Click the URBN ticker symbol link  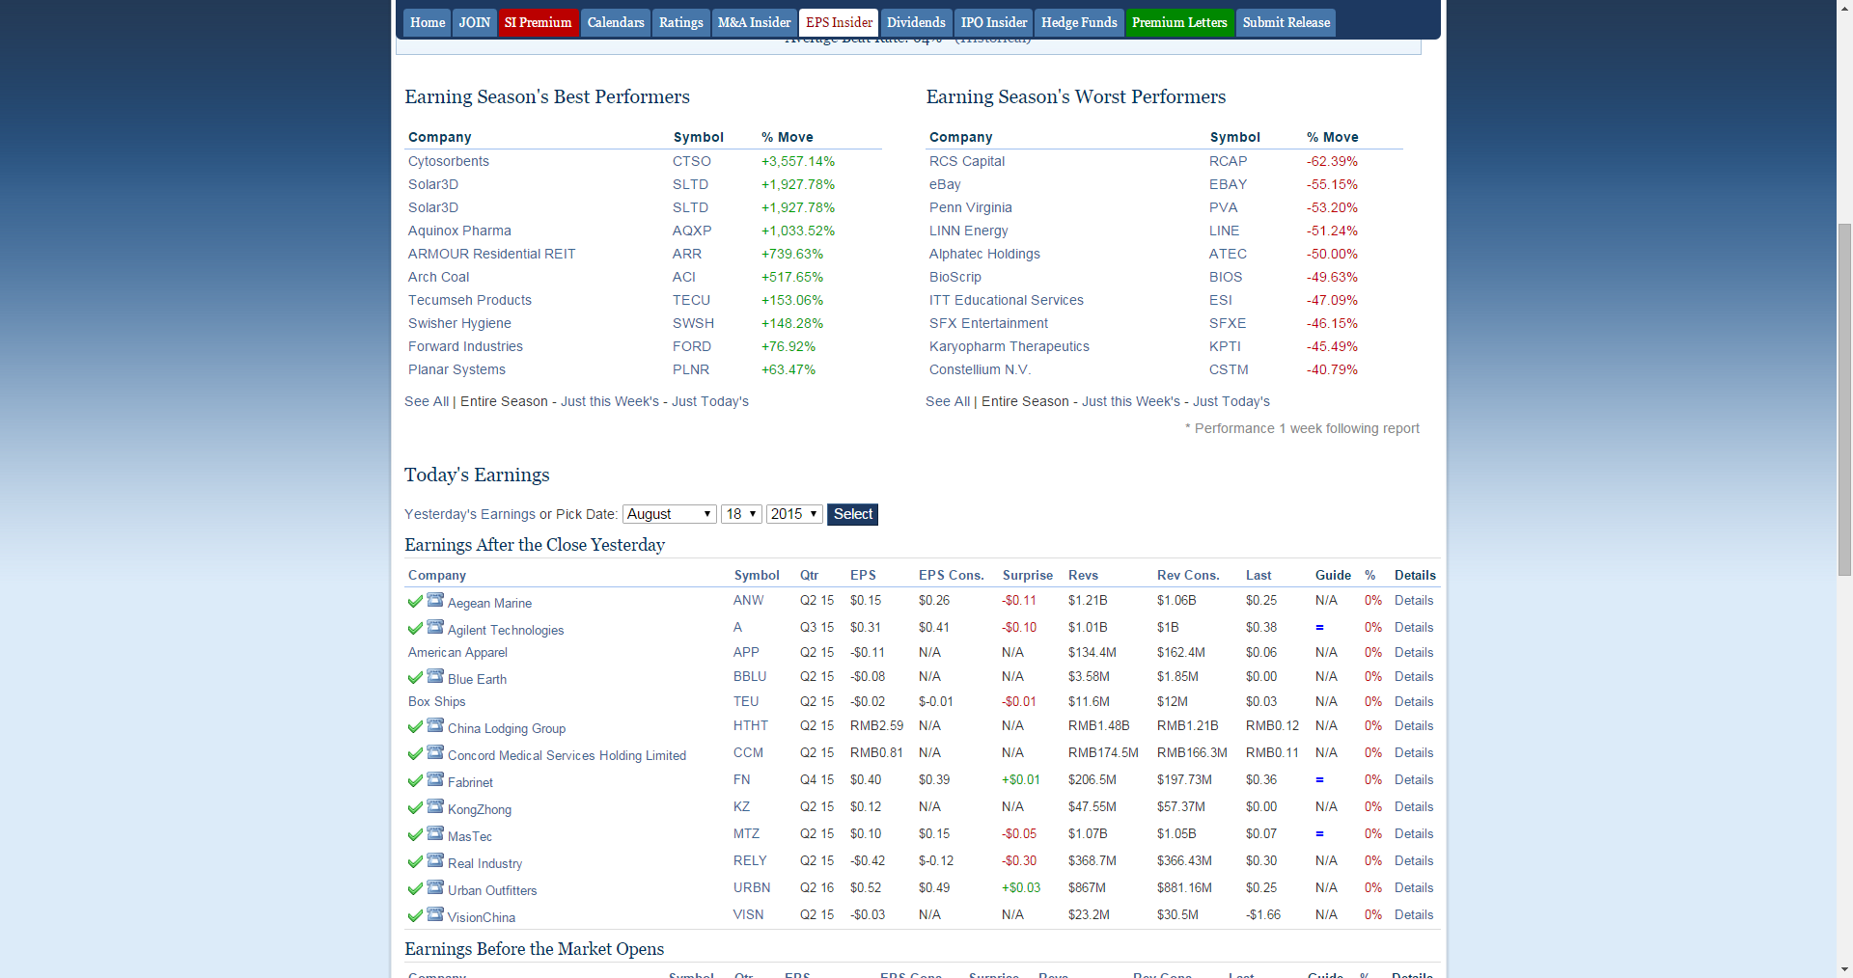[x=752, y=887]
